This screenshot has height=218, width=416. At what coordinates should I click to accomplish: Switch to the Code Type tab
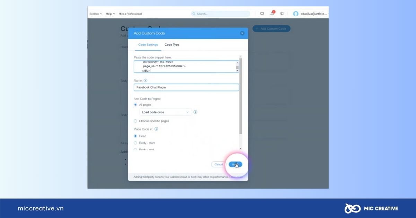(x=172, y=45)
